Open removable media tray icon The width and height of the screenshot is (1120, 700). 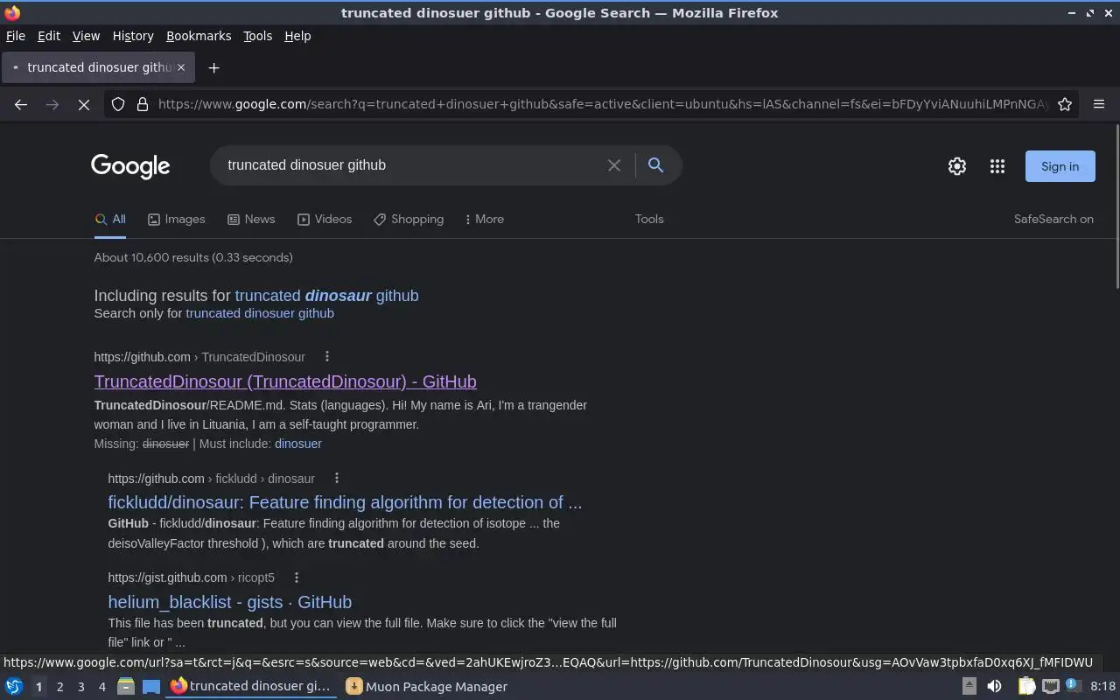point(969,687)
